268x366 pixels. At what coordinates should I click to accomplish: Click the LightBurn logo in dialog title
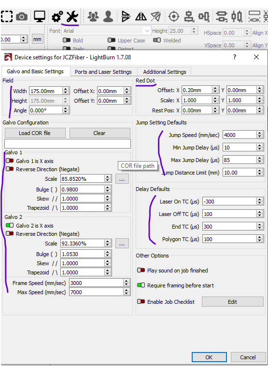8,57
